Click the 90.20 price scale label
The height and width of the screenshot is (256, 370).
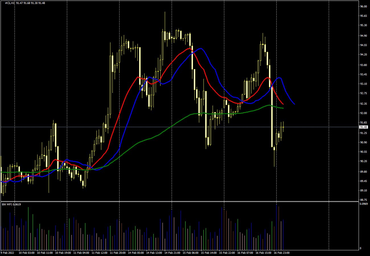coord(363,161)
